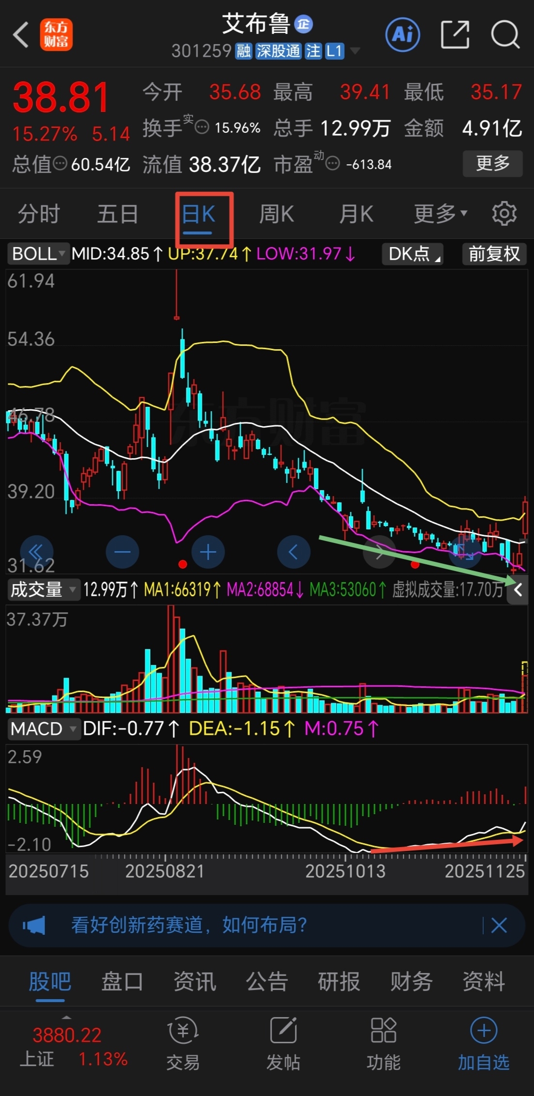
Task: Tap info circle next to 总值
Action: pos(60,164)
